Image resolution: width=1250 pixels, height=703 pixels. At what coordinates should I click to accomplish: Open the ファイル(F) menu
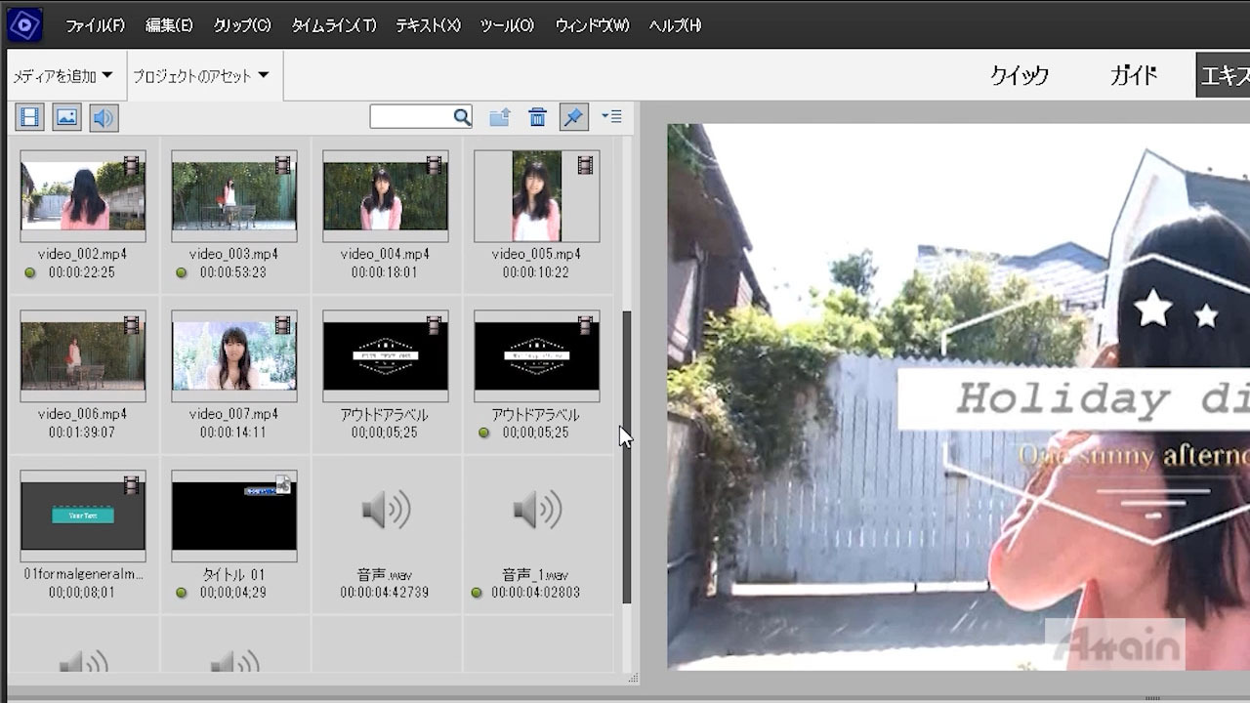click(95, 25)
